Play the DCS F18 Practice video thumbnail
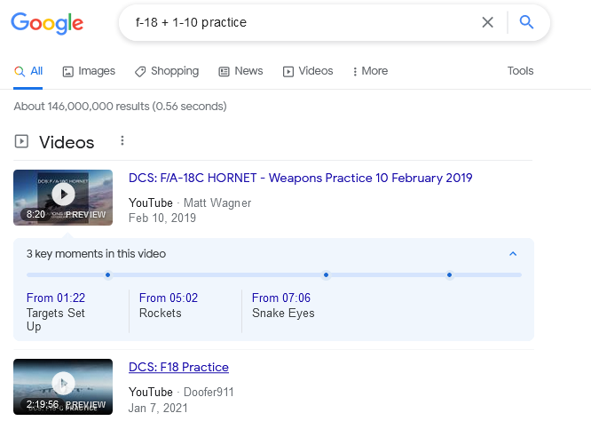Screen dimensions: 591x421 coord(63,384)
